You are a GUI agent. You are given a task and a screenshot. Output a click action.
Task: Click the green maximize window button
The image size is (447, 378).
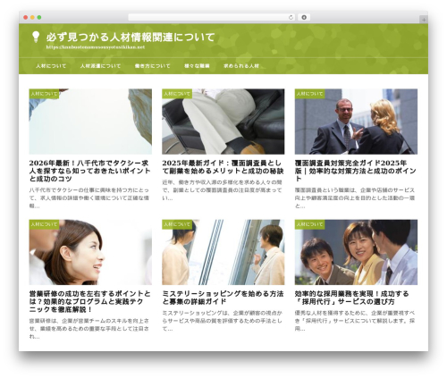click(39, 17)
